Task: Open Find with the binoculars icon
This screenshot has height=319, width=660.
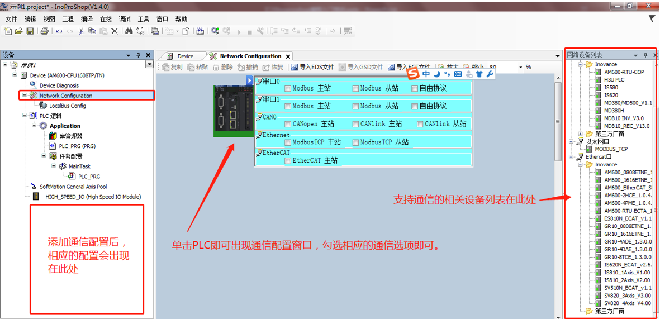Action: 129,31
